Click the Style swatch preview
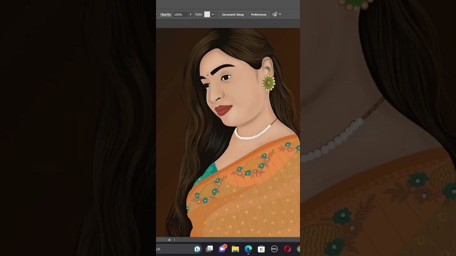 [207, 15]
